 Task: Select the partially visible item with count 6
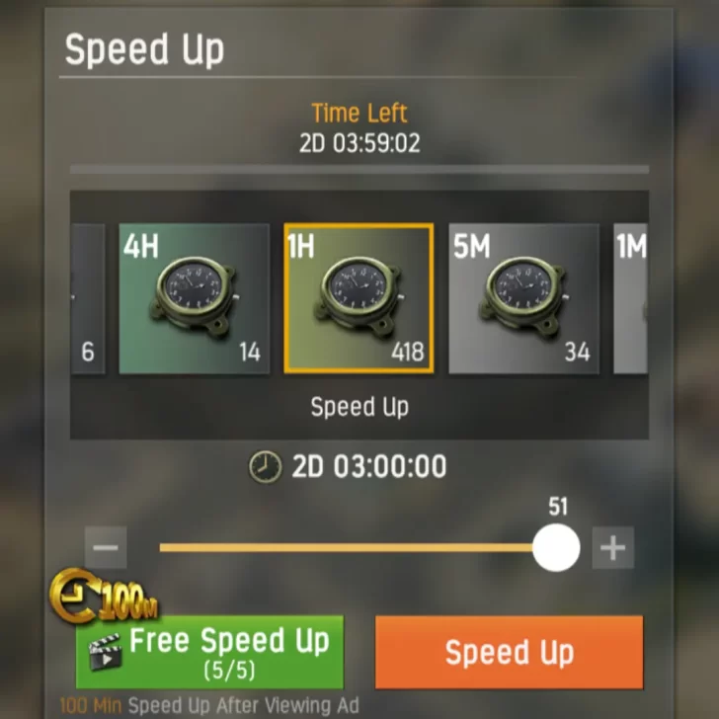click(x=88, y=298)
